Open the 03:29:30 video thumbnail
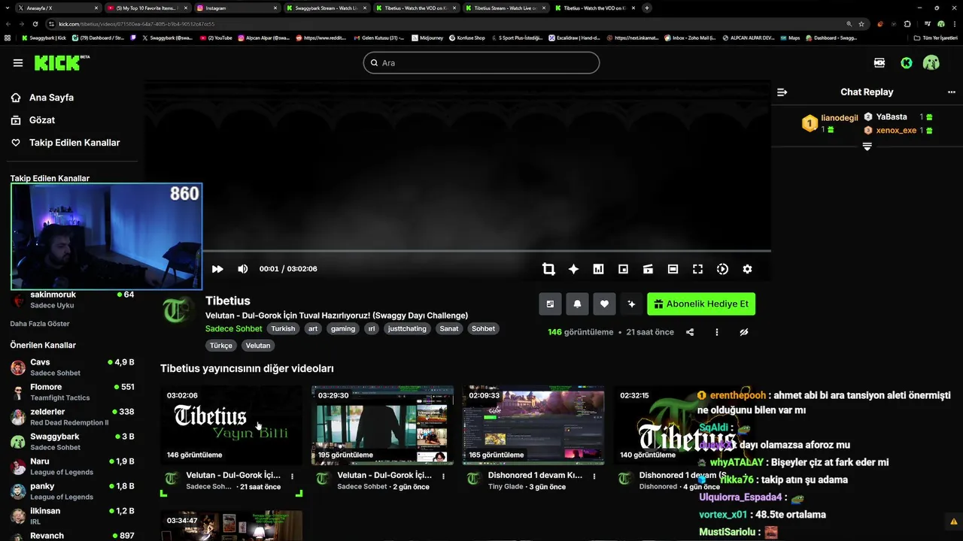This screenshot has height=541, width=963. coord(382,425)
